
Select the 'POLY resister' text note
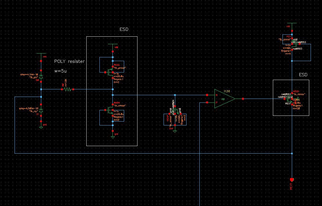[69, 61]
